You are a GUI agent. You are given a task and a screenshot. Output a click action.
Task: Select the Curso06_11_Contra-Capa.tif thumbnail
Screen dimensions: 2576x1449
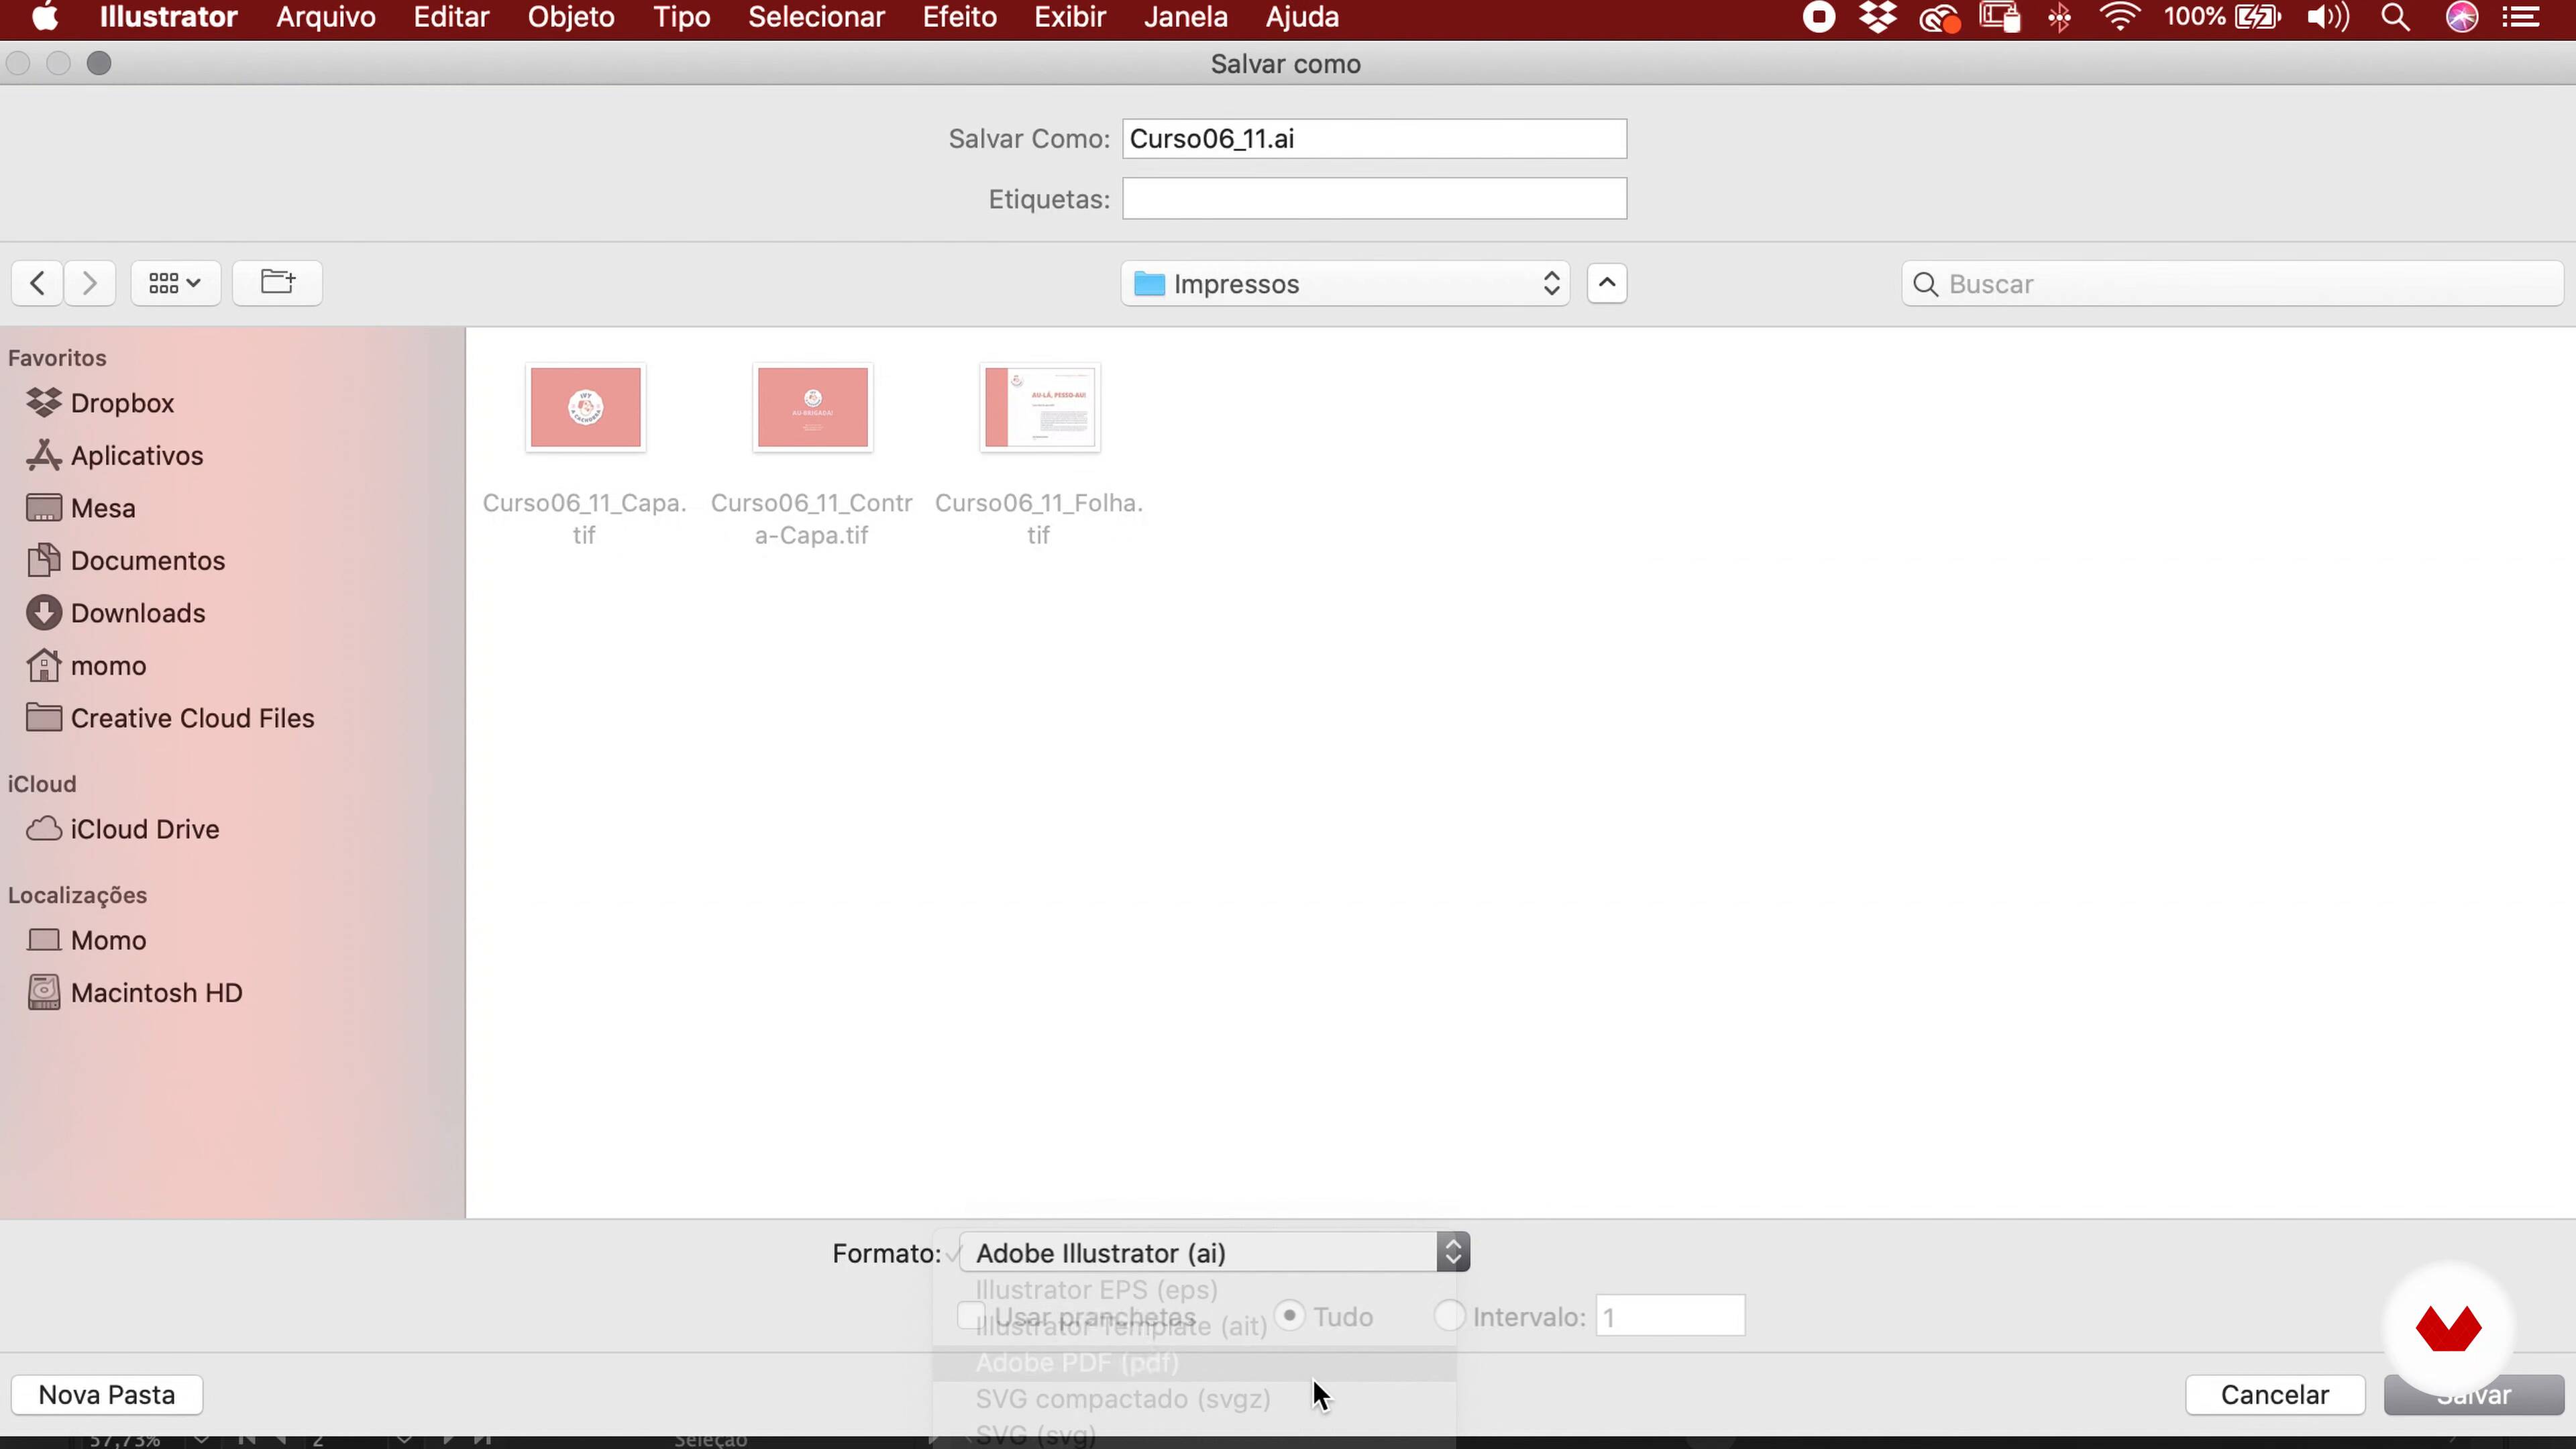(812, 407)
